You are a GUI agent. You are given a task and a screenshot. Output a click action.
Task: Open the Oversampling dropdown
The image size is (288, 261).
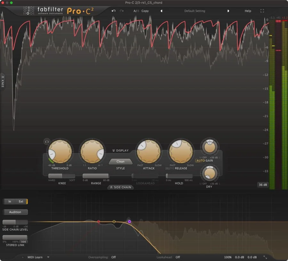tap(113, 257)
